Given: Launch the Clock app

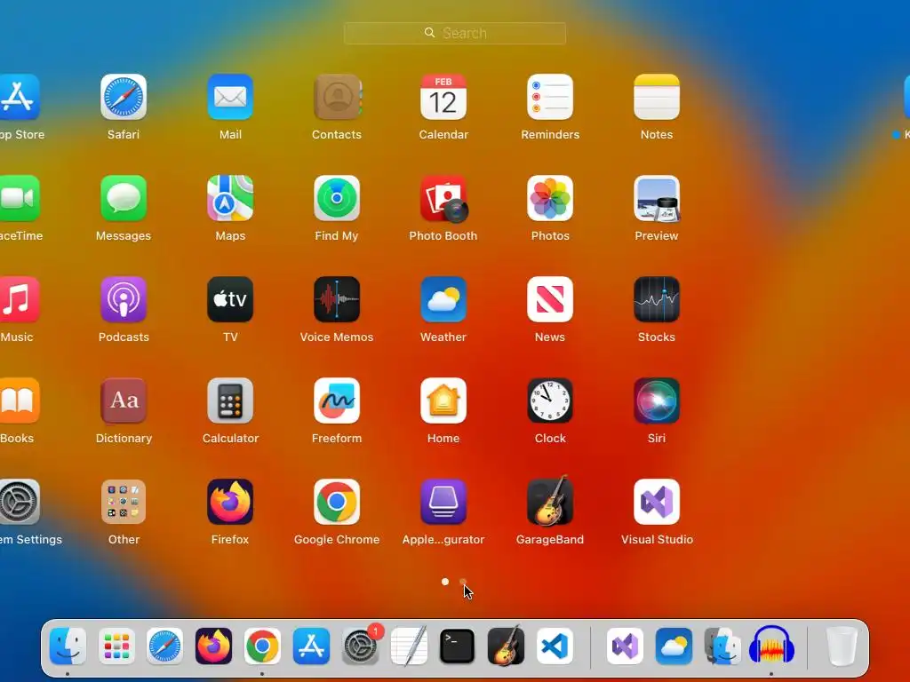Looking at the screenshot, I should point(549,400).
